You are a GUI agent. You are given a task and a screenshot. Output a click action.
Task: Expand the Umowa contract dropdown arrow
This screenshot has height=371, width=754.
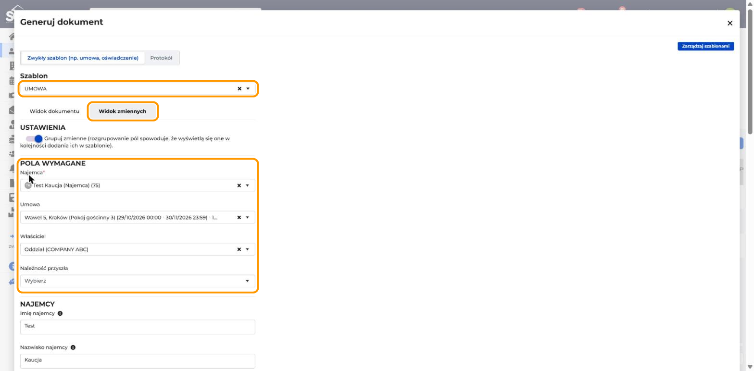248,218
